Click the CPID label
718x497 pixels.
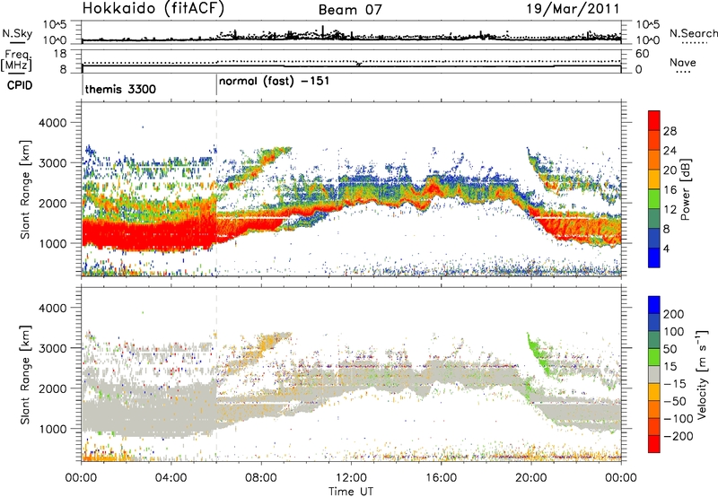point(20,85)
